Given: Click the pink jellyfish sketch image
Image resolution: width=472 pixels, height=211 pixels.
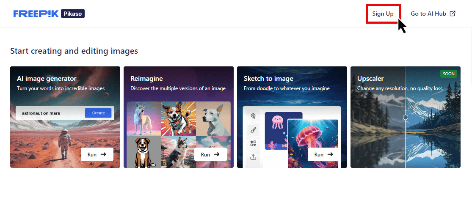Looking at the screenshot, I should pyautogui.click(x=277, y=122).
